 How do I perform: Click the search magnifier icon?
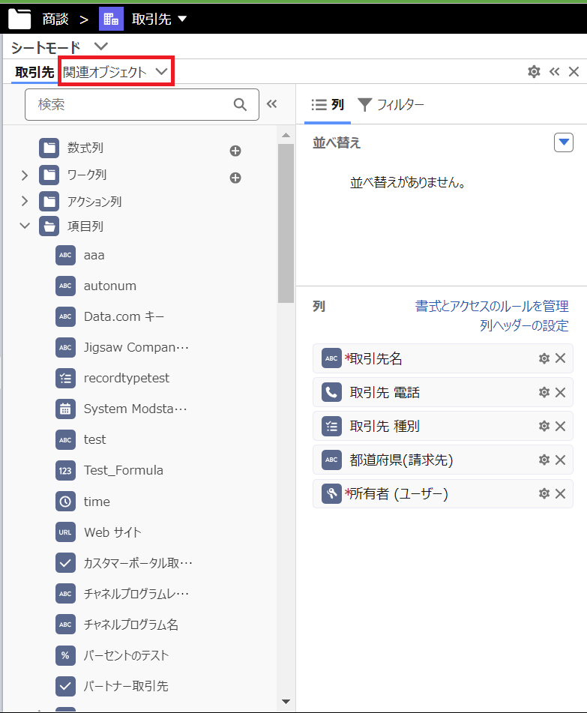pyautogui.click(x=240, y=104)
